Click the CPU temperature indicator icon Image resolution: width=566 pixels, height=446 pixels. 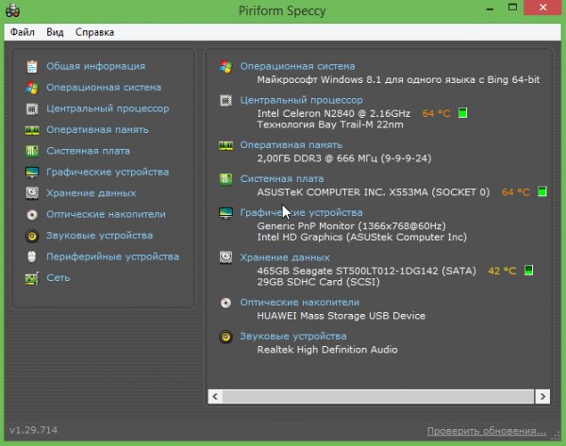(x=462, y=113)
